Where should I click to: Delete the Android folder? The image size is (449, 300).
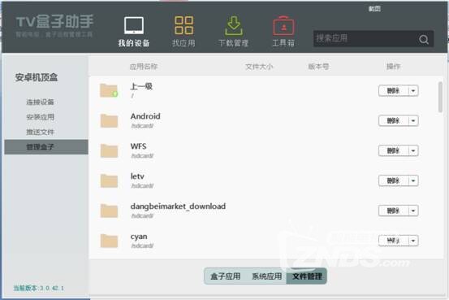pos(393,121)
